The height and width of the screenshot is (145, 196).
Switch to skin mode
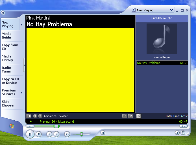(x=183, y=133)
